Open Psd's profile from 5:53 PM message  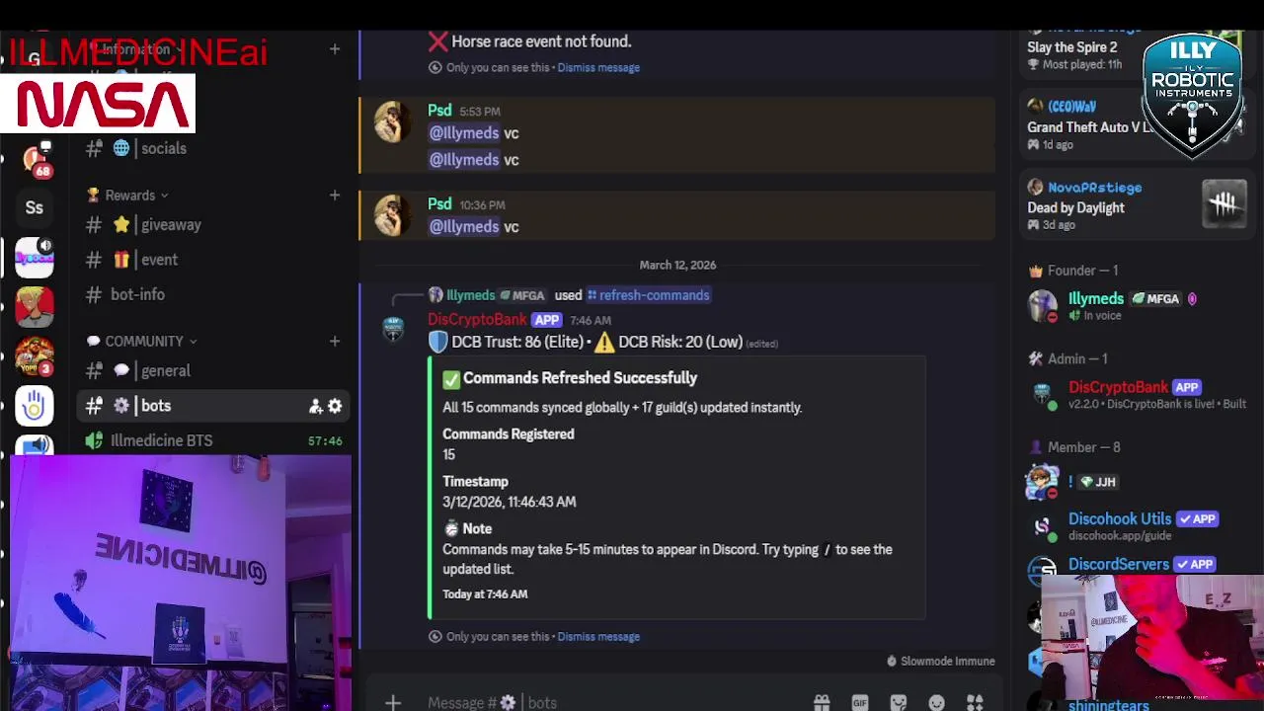click(439, 111)
